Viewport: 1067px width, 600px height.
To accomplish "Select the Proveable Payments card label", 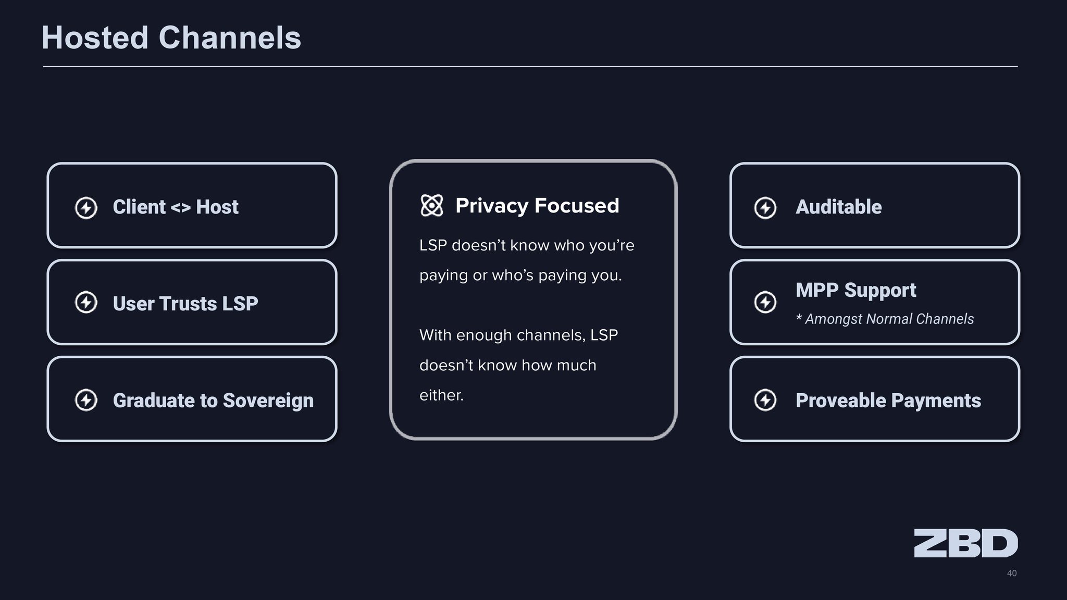I will (x=888, y=400).
